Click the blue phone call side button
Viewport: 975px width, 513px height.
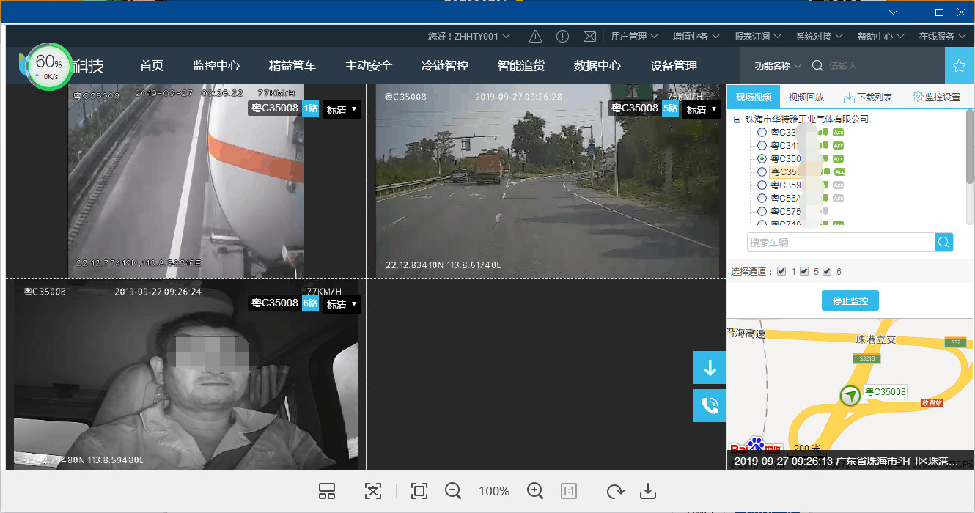[x=710, y=405]
